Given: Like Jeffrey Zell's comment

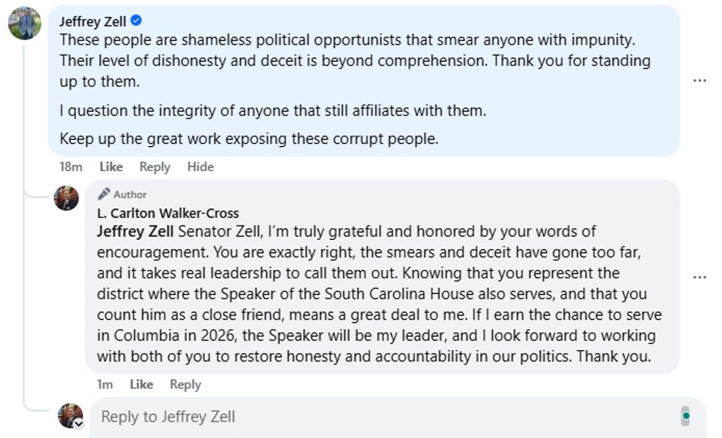Looking at the screenshot, I should pyautogui.click(x=111, y=167).
